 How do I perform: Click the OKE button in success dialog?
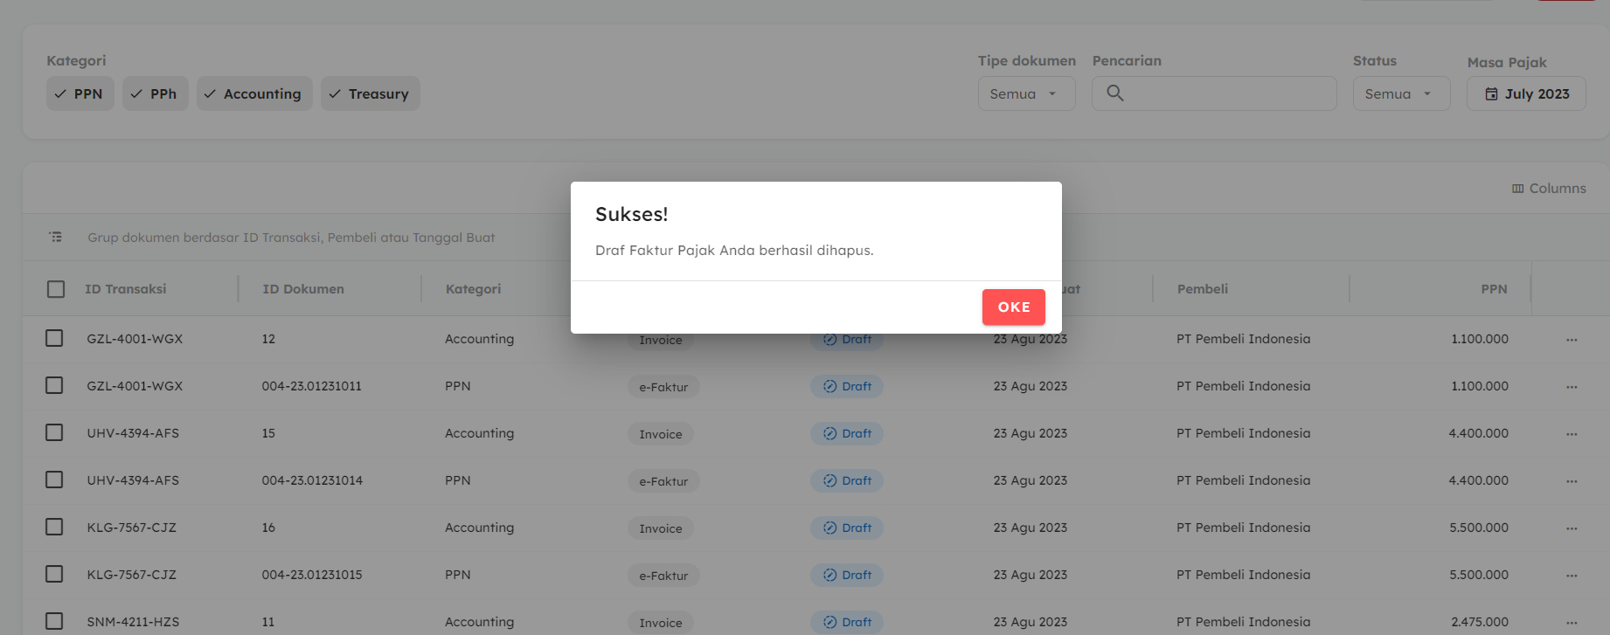[1013, 307]
